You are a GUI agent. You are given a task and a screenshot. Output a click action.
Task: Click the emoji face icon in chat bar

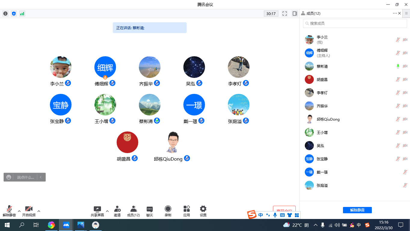pyautogui.click(x=9, y=177)
